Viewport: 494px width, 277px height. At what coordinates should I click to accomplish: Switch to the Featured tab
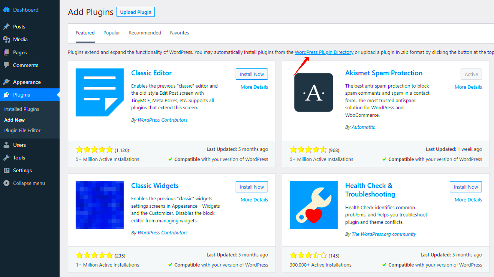(x=85, y=33)
